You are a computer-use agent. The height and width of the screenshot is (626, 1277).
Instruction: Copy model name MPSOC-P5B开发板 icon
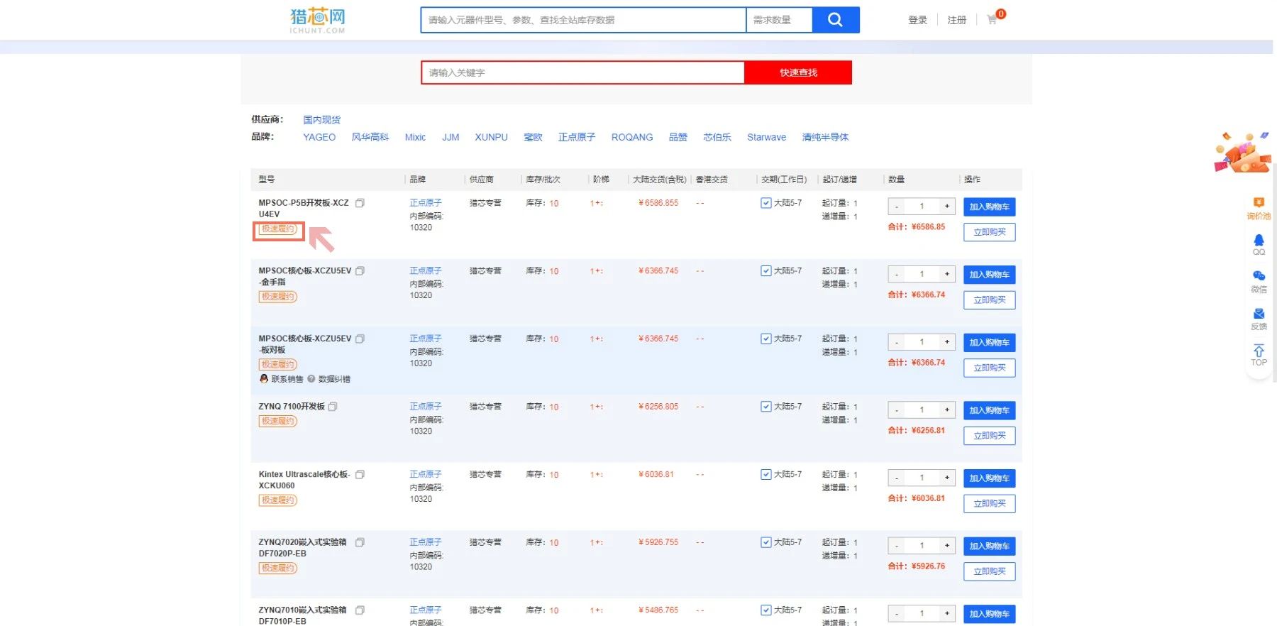(360, 203)
